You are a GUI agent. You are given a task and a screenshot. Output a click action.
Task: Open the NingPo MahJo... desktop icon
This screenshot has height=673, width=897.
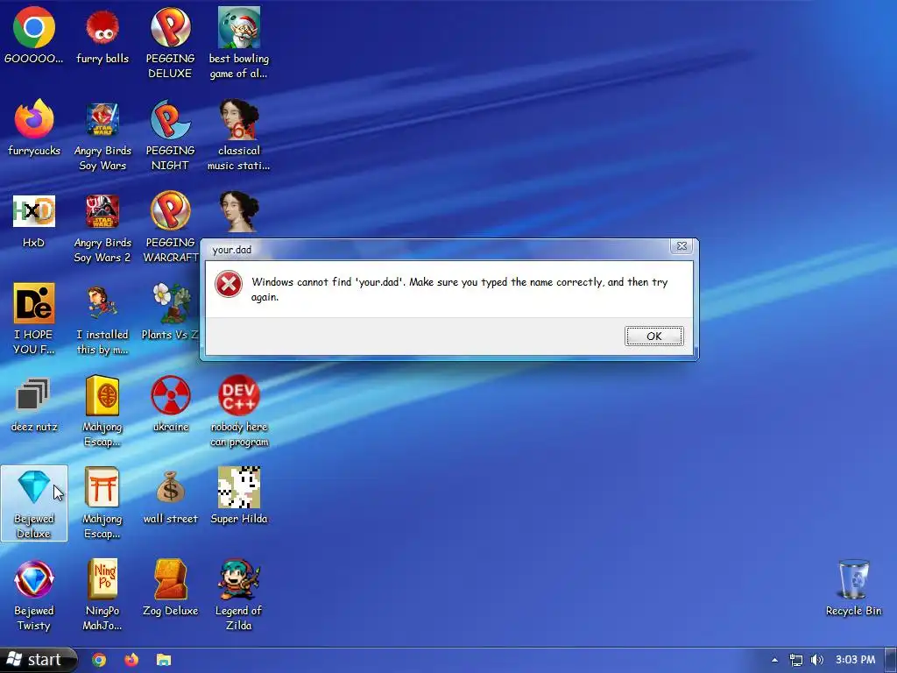[x=102, y=596]
